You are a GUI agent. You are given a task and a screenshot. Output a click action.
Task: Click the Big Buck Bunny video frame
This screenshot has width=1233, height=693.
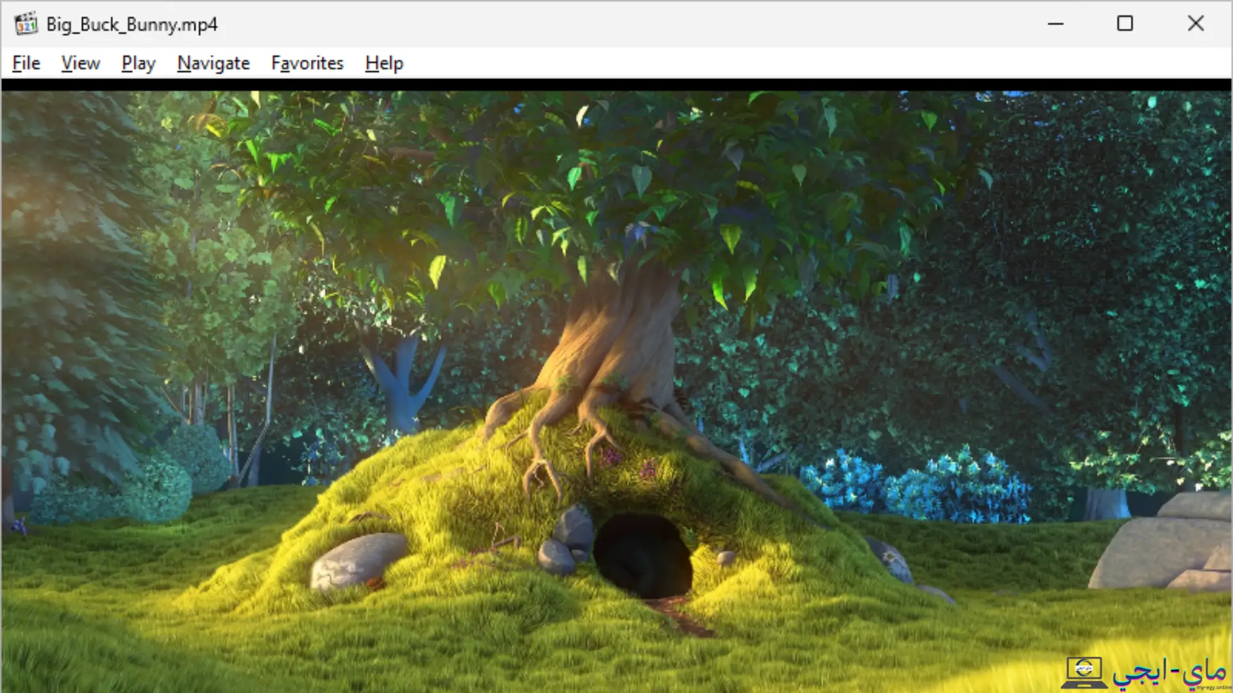(x=616, y=391)
